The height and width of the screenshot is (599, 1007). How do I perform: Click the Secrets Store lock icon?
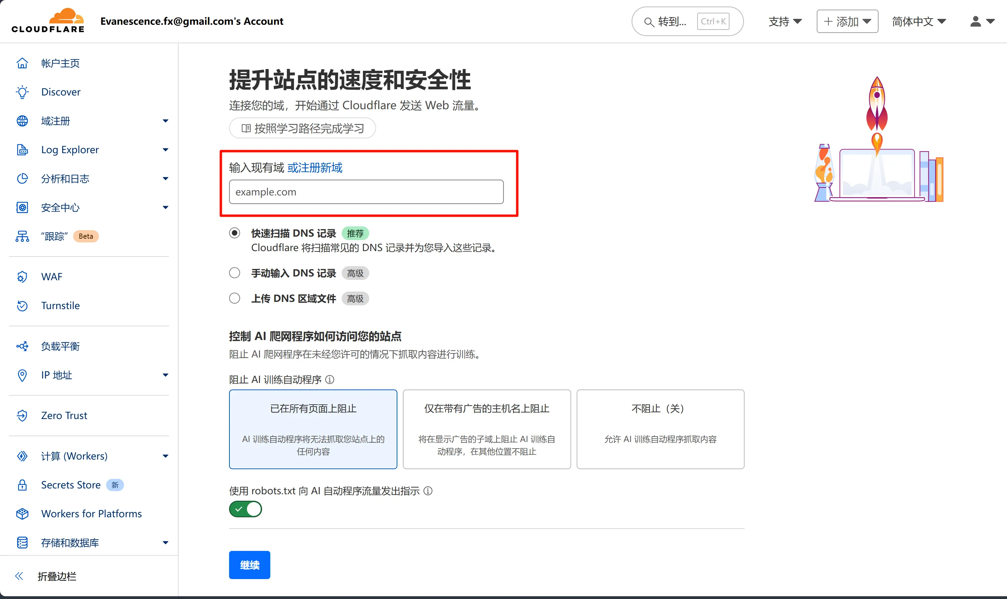point(22,485)
